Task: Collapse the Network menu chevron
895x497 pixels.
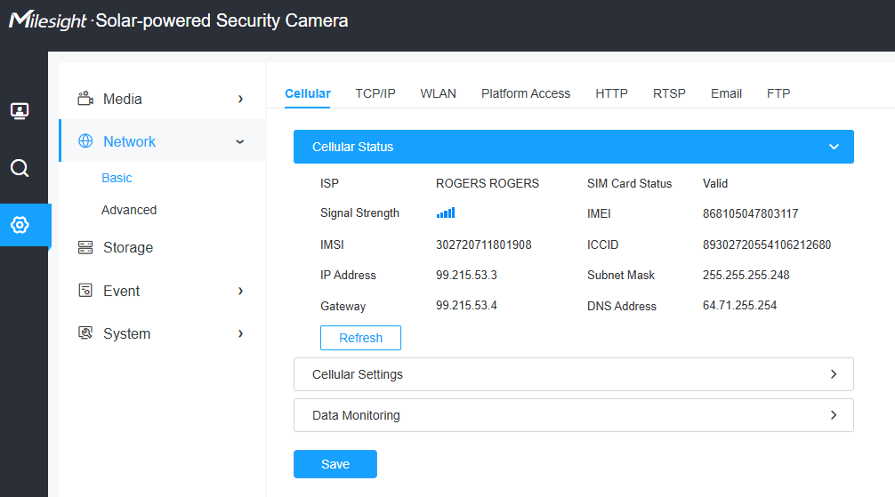Action: pyautogui.click(x=240, y=141)
